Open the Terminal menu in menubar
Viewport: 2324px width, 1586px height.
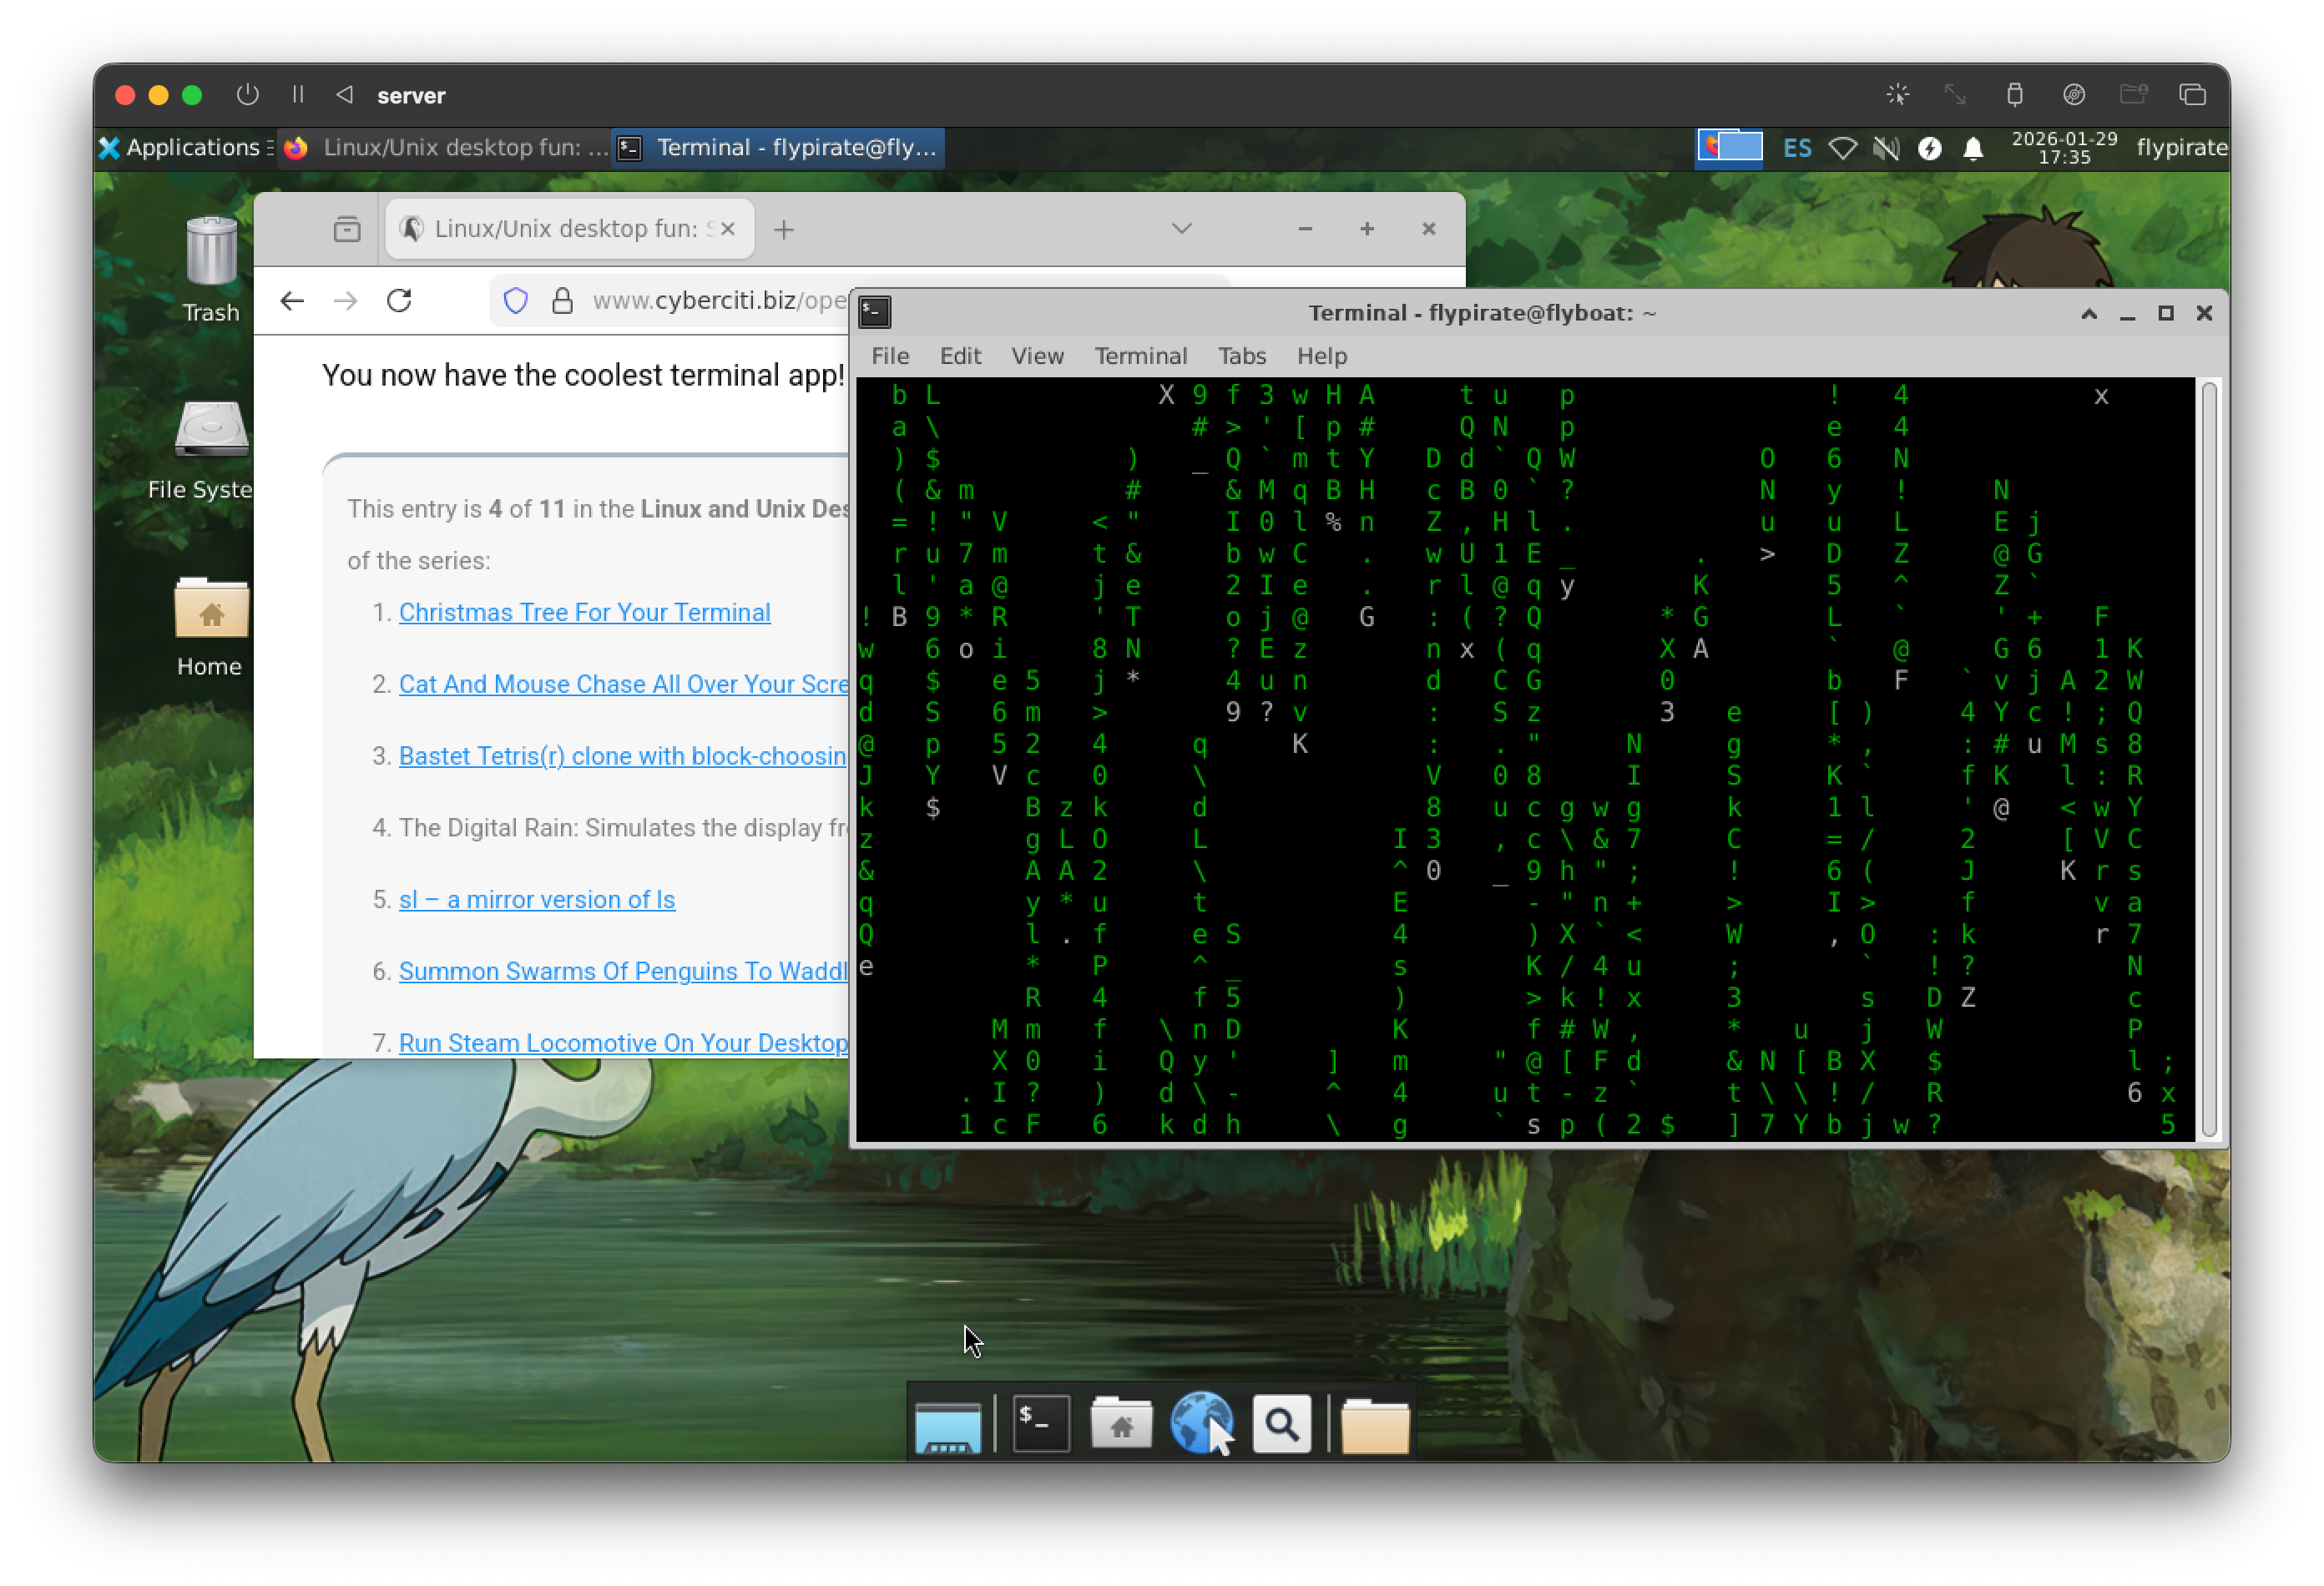point(1140,356)
